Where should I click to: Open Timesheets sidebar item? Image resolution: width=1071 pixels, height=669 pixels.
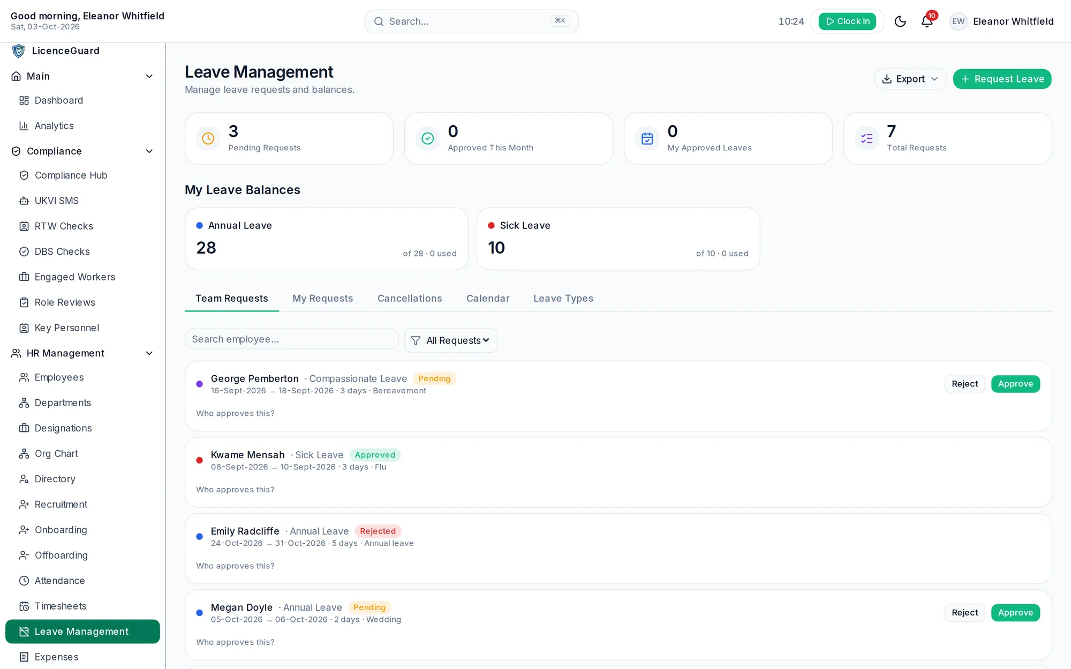coord(82,606)
